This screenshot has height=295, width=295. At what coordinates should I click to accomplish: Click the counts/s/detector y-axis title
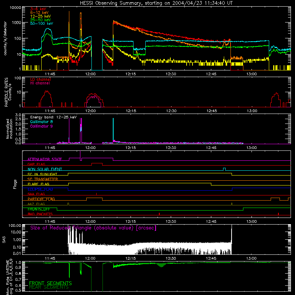pos(5,38)
